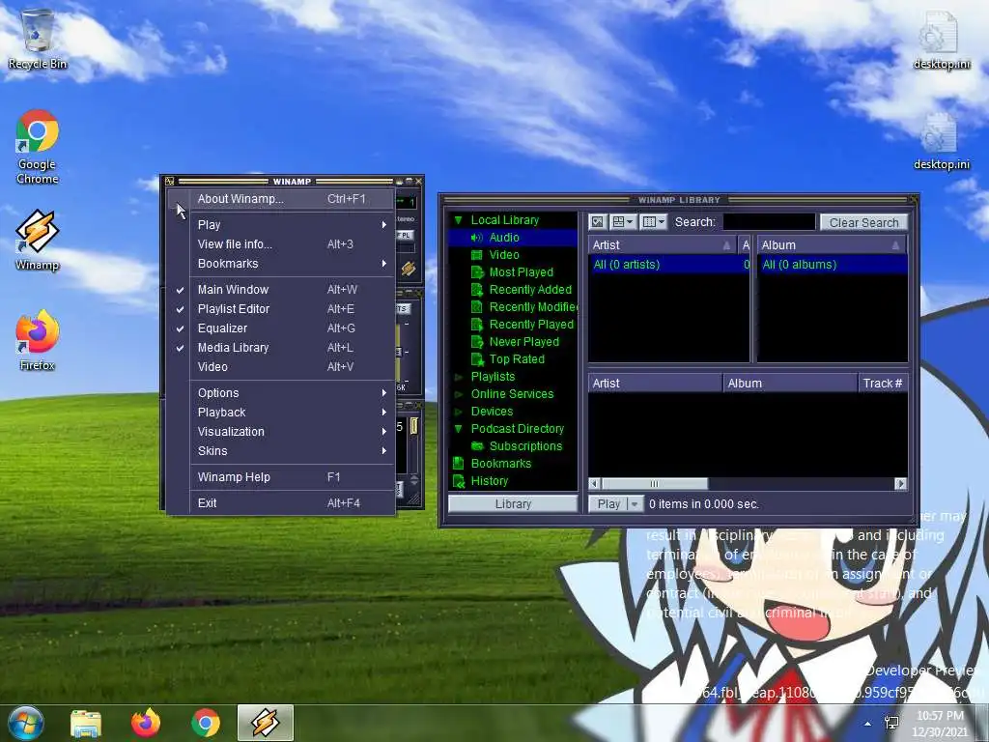Sort by Track # column header

[883, 383]
